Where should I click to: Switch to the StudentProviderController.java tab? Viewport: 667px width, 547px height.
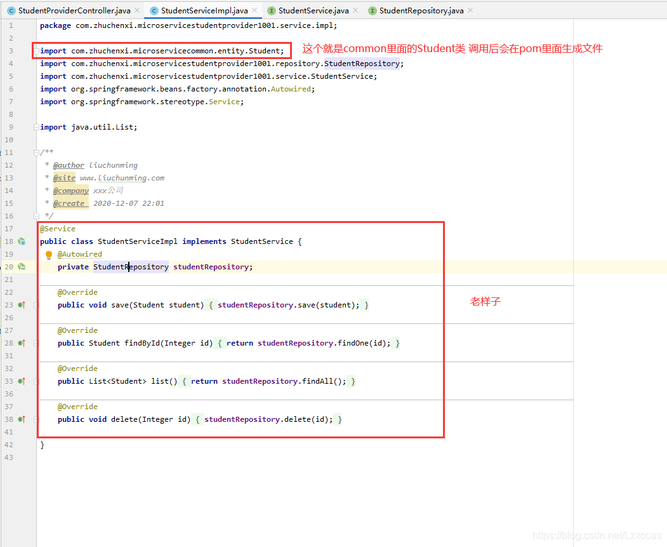tap(74, 11)
